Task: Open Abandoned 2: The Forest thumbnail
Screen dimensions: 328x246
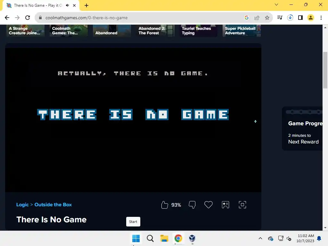Action: tap(155, 31)
